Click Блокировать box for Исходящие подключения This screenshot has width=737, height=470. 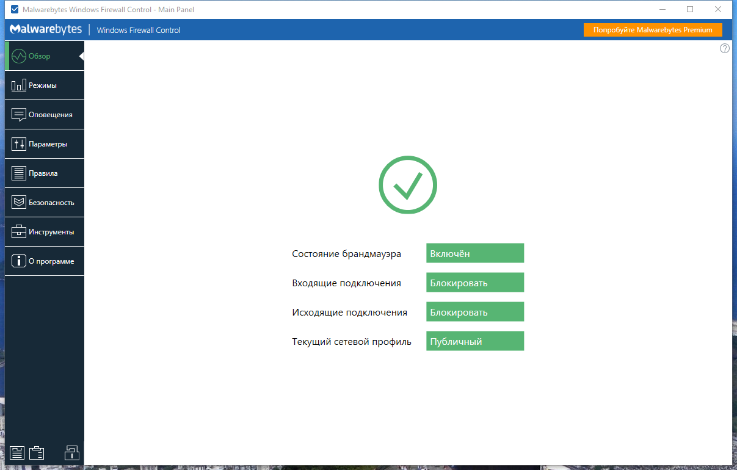(x=475, y=312)
